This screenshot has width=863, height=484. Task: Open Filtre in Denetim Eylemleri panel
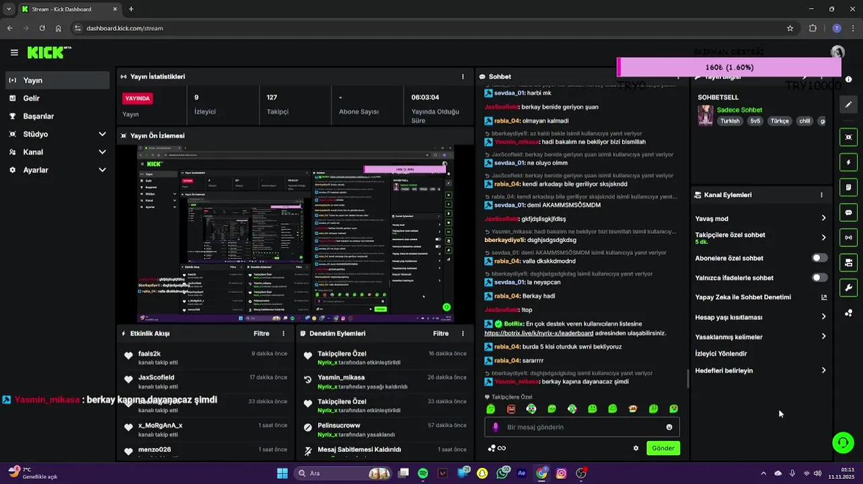click(x=441, y=333)
